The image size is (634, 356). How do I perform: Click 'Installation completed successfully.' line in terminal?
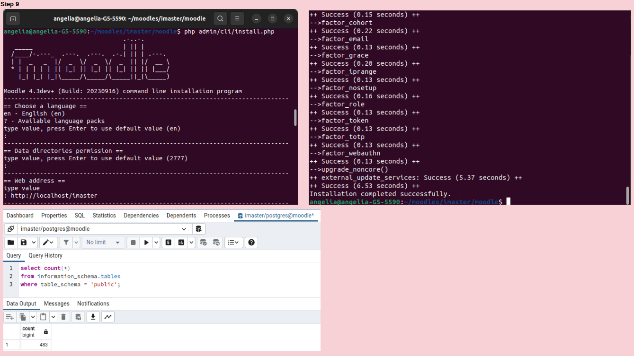[380, 194]
